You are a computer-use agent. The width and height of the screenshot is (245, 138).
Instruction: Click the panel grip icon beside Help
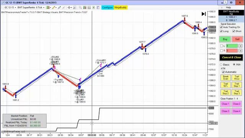[222, 8]
